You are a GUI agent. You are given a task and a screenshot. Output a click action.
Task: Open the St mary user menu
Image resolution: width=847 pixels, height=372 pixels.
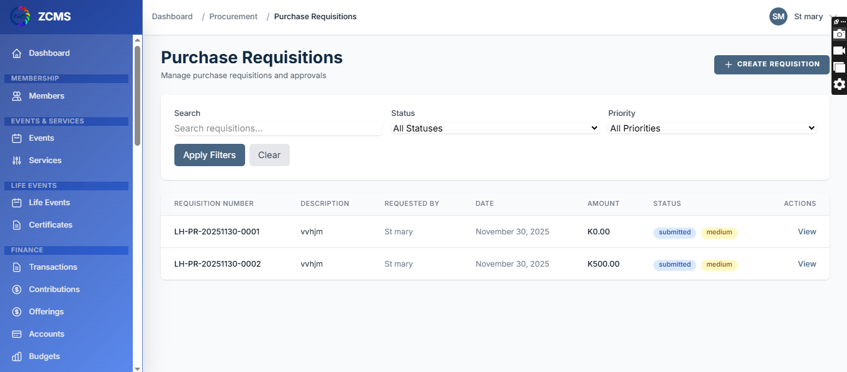coord(804,17)
